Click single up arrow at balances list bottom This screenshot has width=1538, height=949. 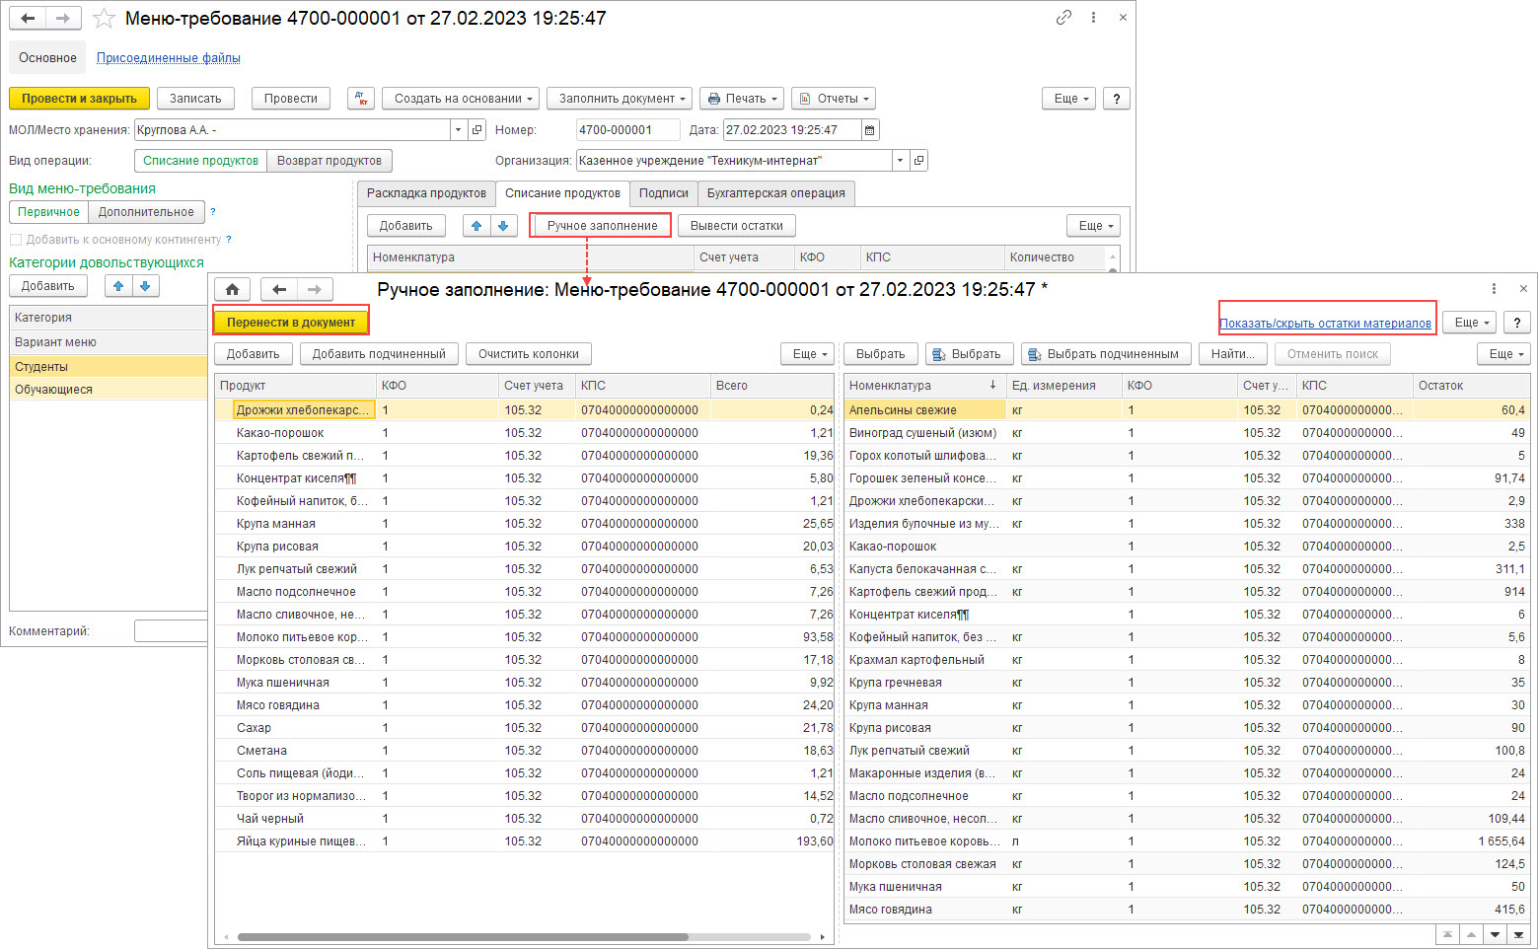1471,934
